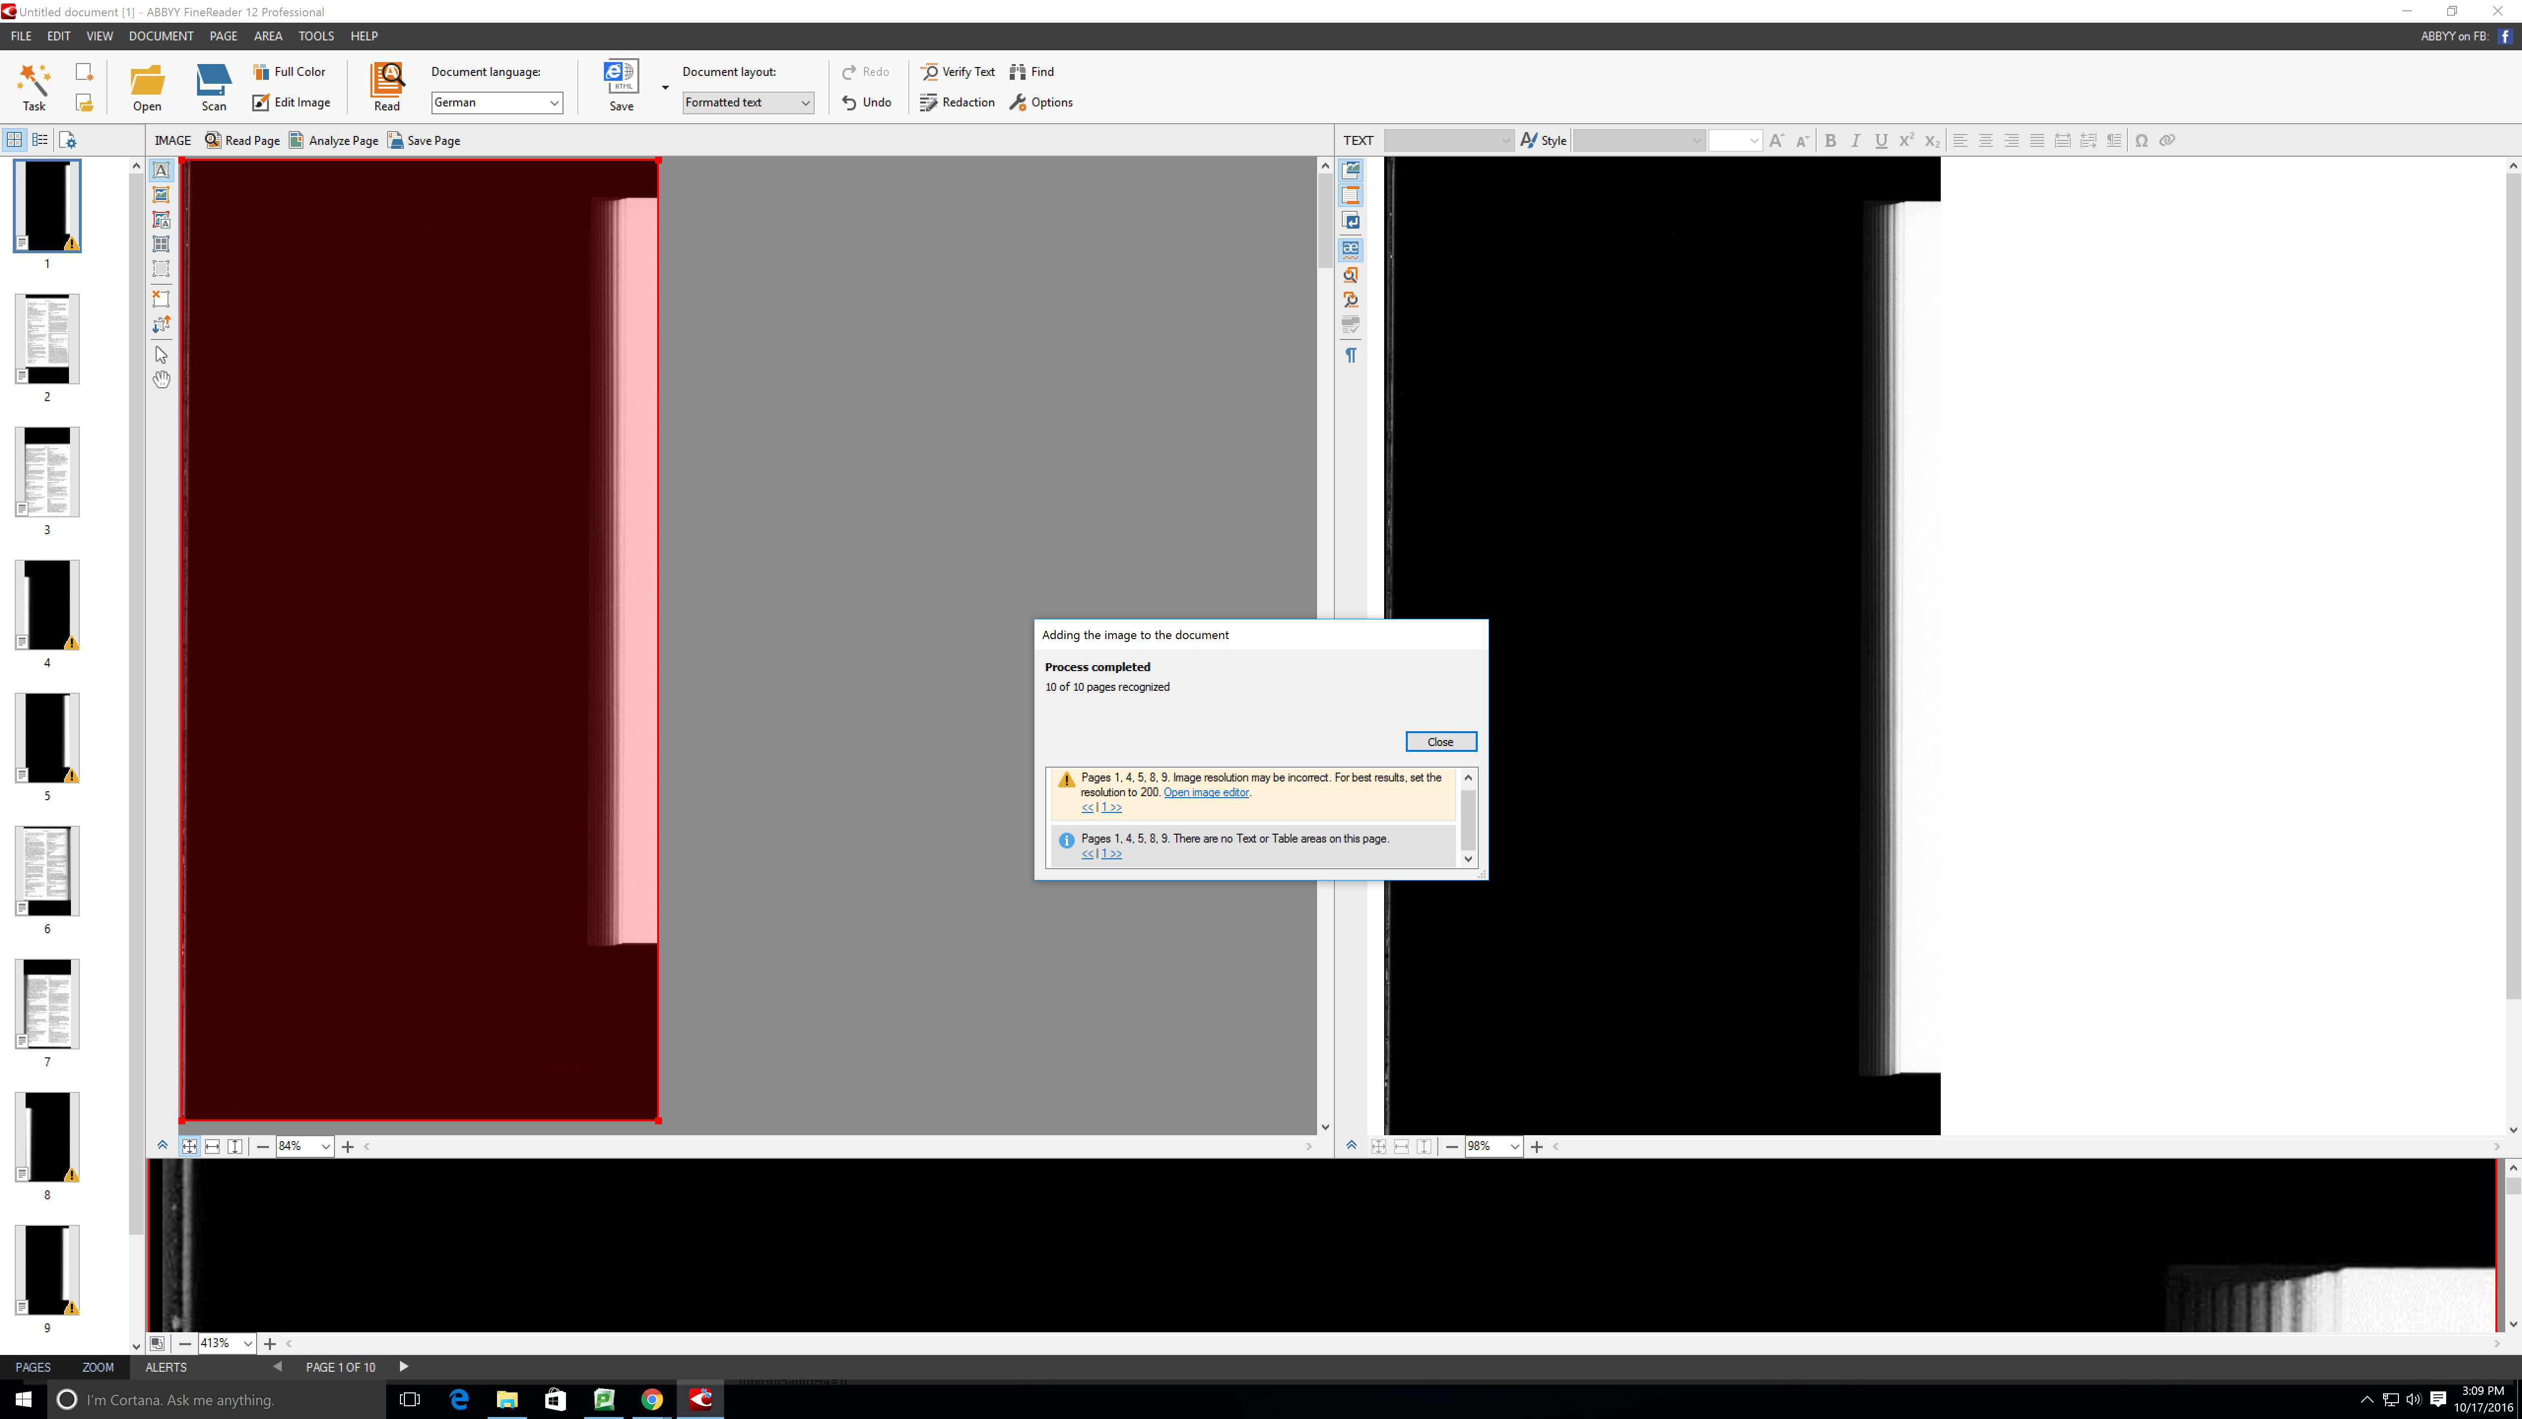
Task: Select the Redaction tool
Action: tap(958, 102)
